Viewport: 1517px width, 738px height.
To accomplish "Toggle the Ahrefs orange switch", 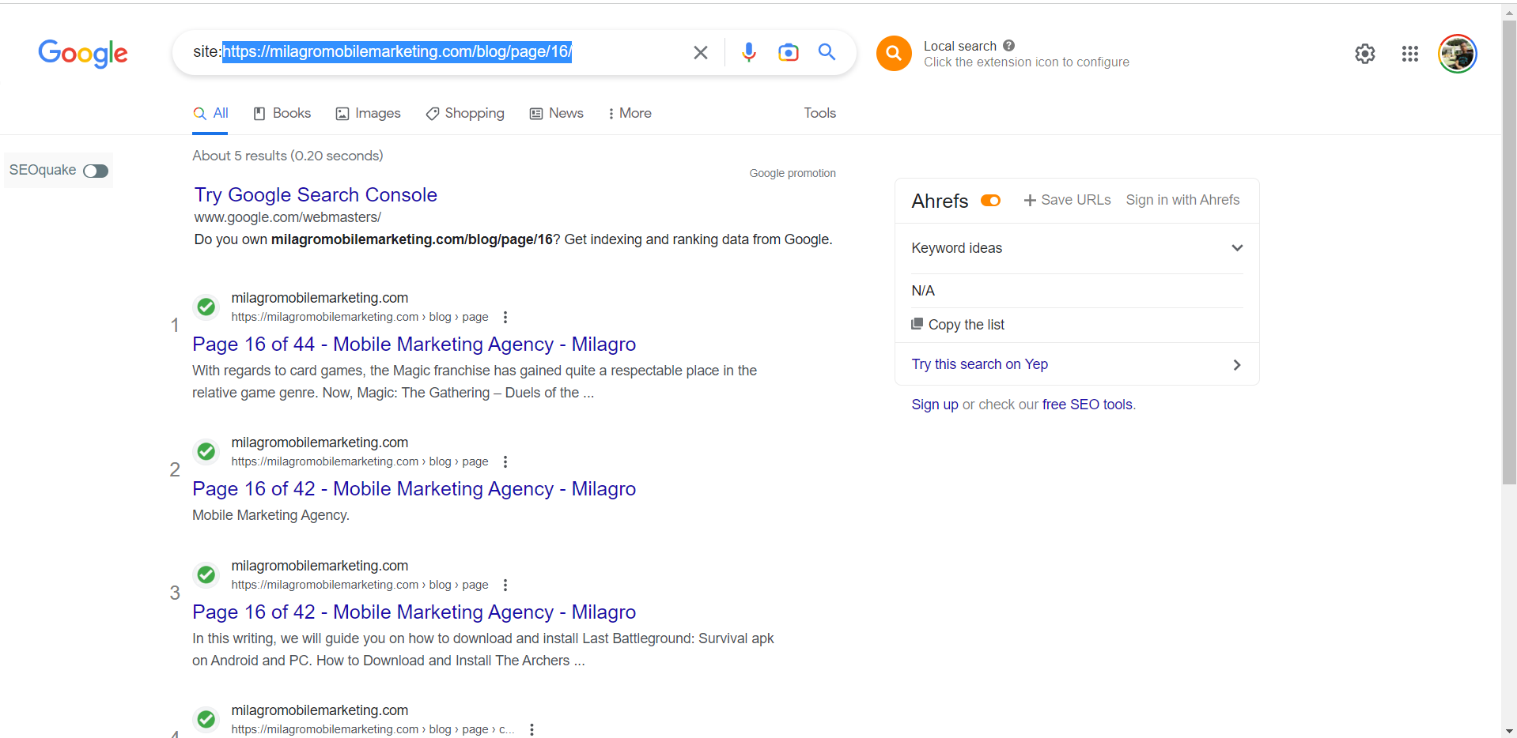I will (990, 201).
